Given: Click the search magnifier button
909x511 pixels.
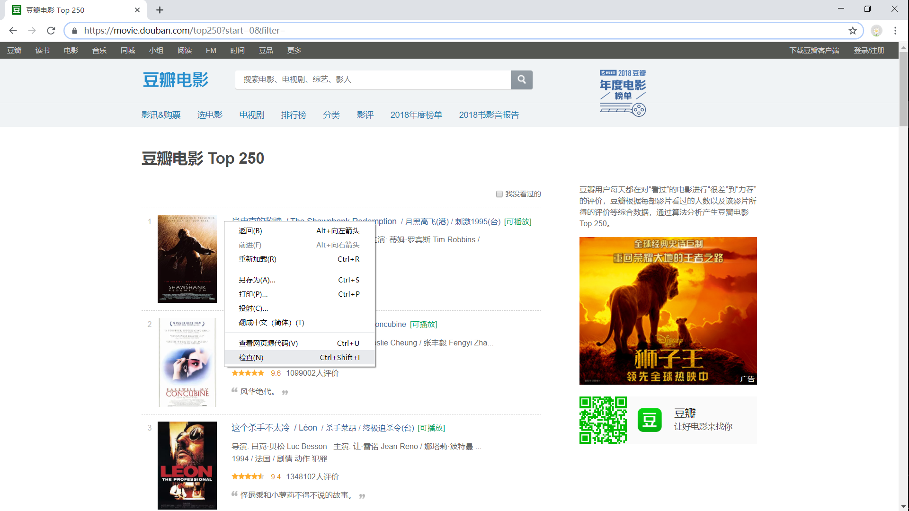Looking at the screenshot, I should pos(521,79).
